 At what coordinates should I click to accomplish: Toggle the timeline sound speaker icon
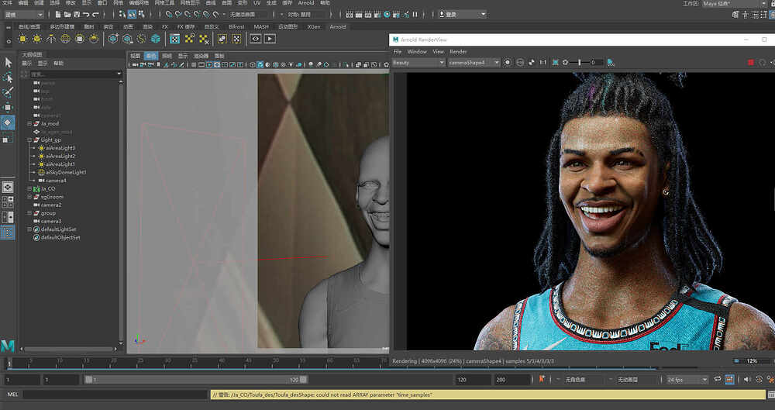pyautogui.click(x=747, y=379)
